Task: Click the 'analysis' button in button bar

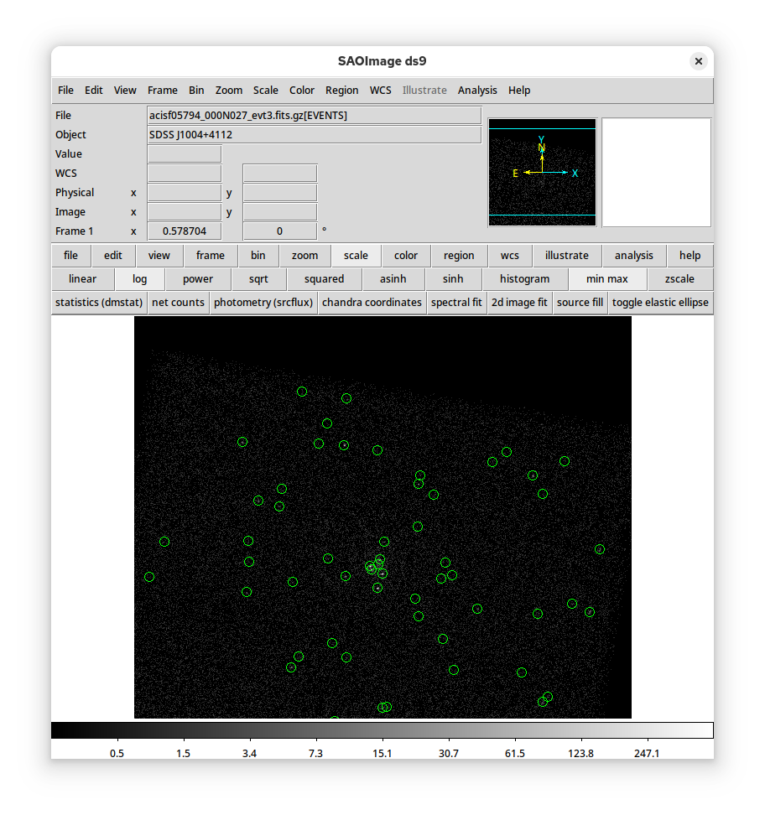Action: [633, 256]
